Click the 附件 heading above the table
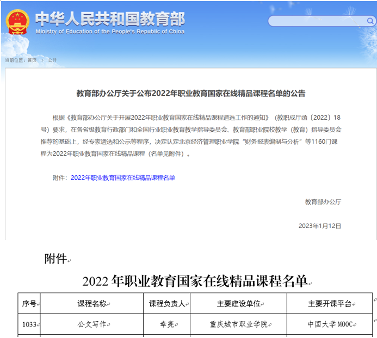The height and width of the screenshot is (338, 377). (55, 260)
